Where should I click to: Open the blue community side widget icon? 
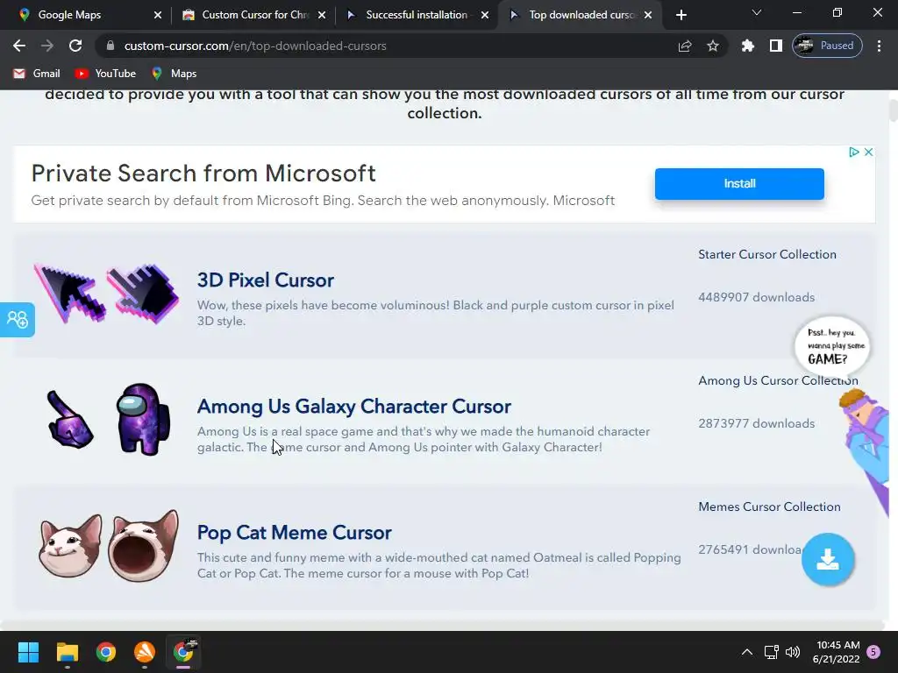(18, 319)
